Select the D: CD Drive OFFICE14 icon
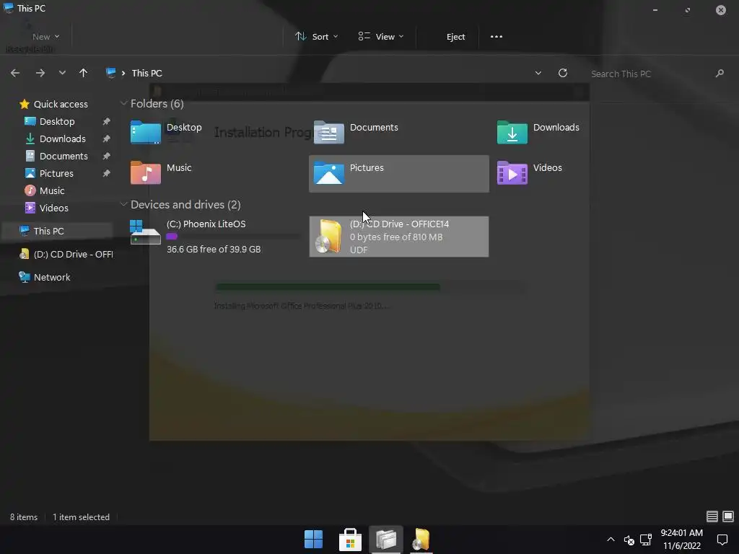The width and height of the screenshot is (739, 554). click(328, 237)
